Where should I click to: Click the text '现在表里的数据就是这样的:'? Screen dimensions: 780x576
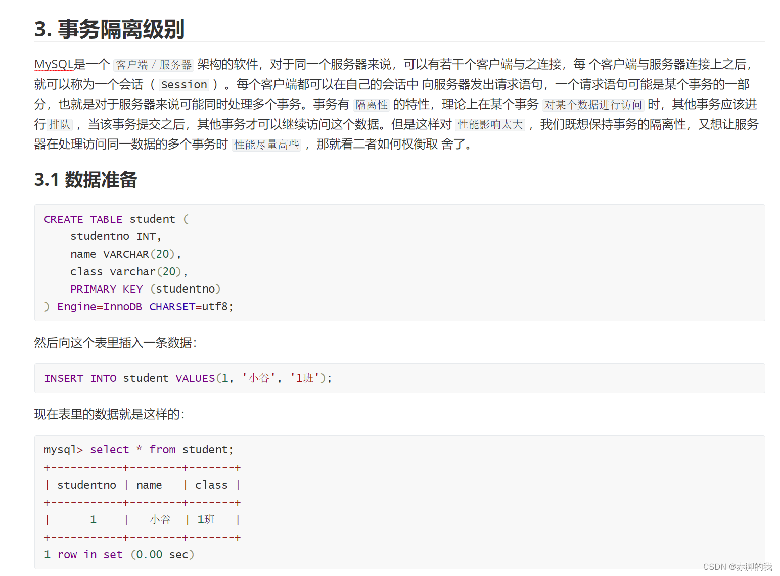click(109, 414)
